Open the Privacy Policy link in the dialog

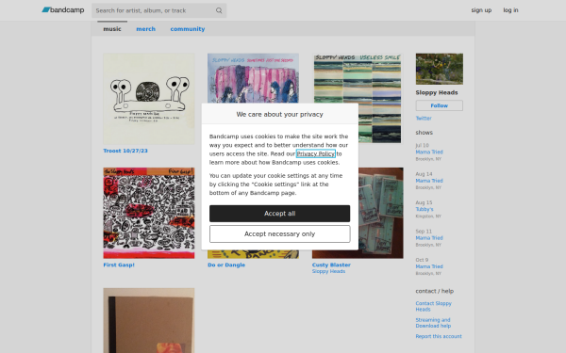pos(315,153)
